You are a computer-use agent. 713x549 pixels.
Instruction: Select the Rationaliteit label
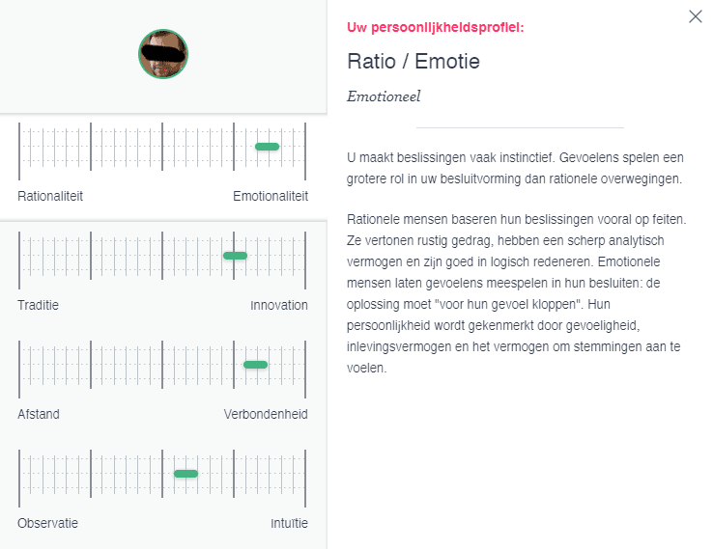(x=50, y=196)
